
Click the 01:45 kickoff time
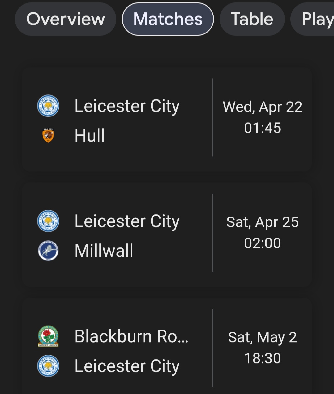point(262,128)
